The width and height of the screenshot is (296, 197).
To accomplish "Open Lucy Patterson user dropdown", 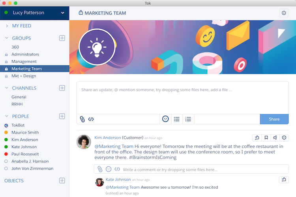I will tap(63, 13).
